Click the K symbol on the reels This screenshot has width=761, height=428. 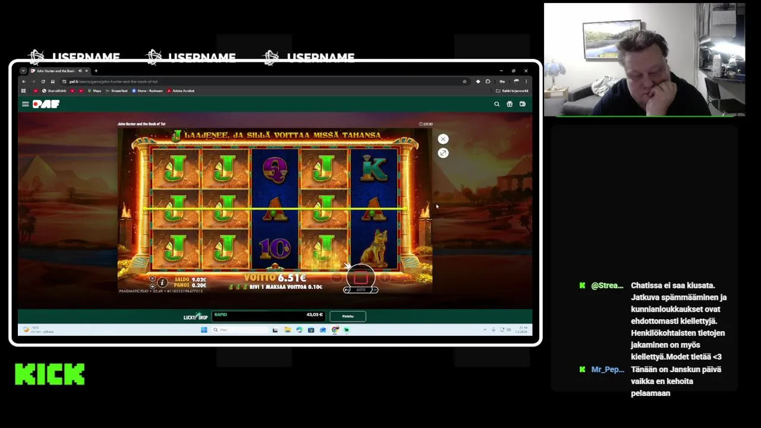(x=374, y=168)
